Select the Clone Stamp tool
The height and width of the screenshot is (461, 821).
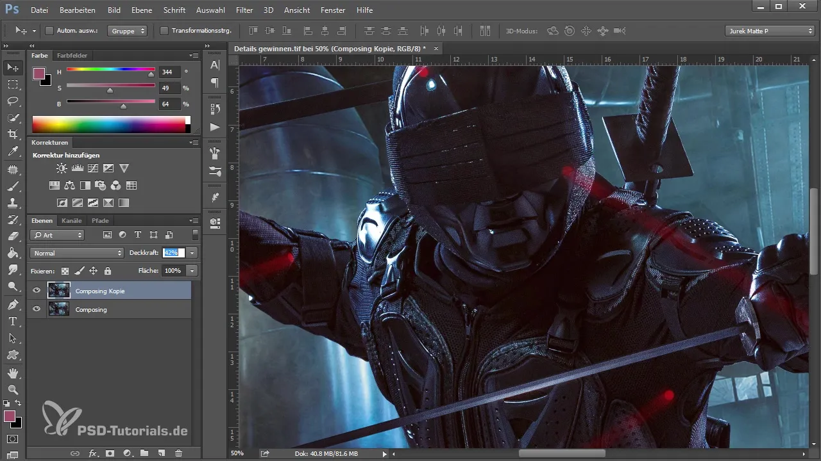click(x=12, y=202)
